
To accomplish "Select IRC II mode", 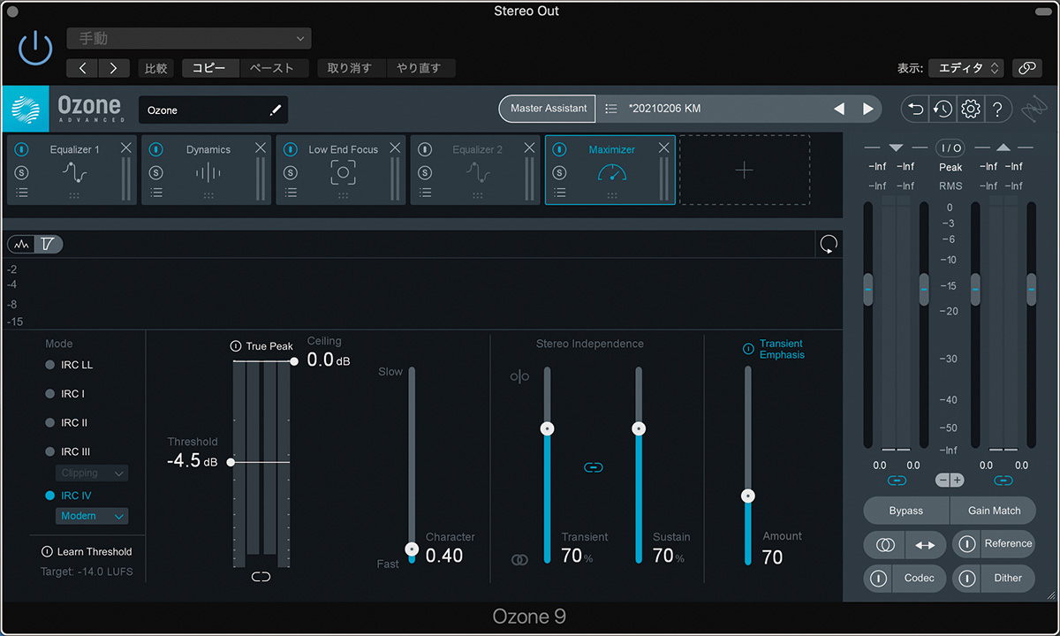I will point(66,423).
